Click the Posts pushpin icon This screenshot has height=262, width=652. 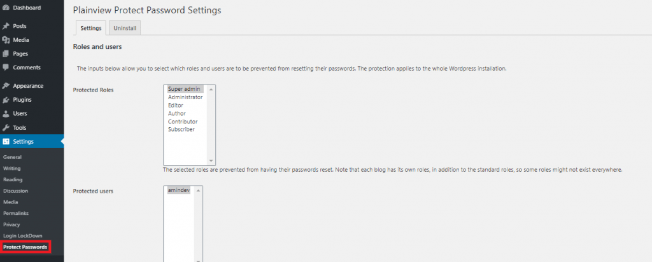tap(6, 26)
